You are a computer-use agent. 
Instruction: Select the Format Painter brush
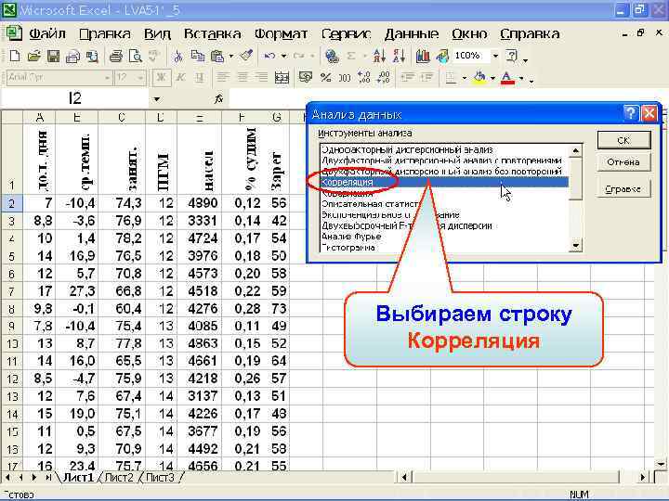coord(245,56)
